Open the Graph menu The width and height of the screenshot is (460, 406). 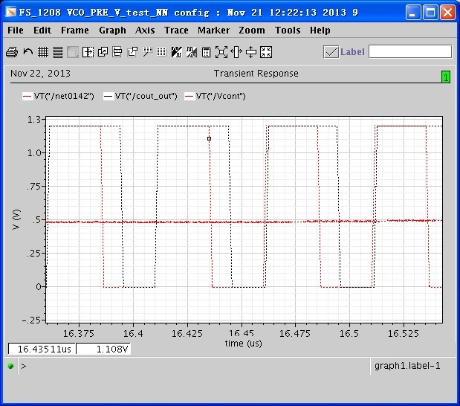point(112,30)
